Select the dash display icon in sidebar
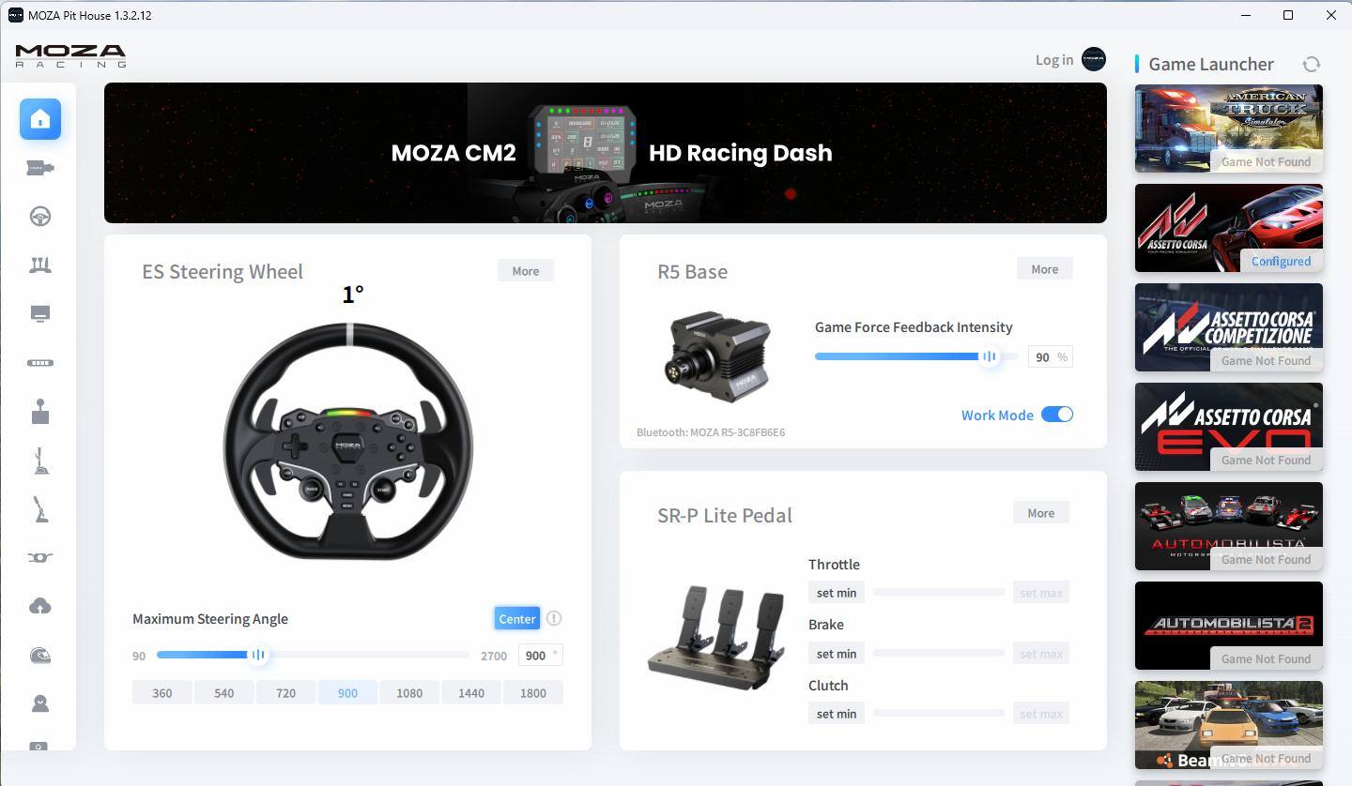 [40, 314]
